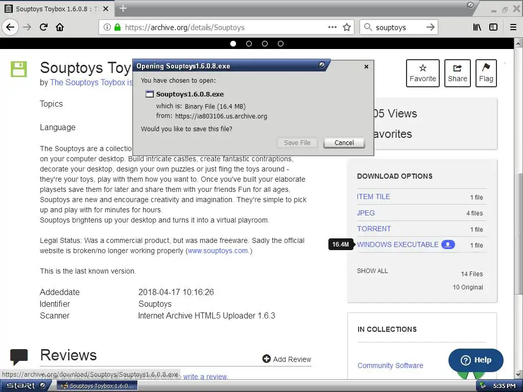
Task: Toggle the sidebar view icon
Action: click(x=493, y=28)
